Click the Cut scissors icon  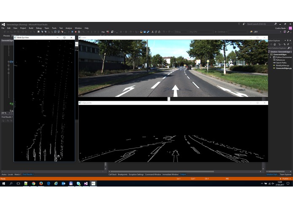(x=153, y=32)
